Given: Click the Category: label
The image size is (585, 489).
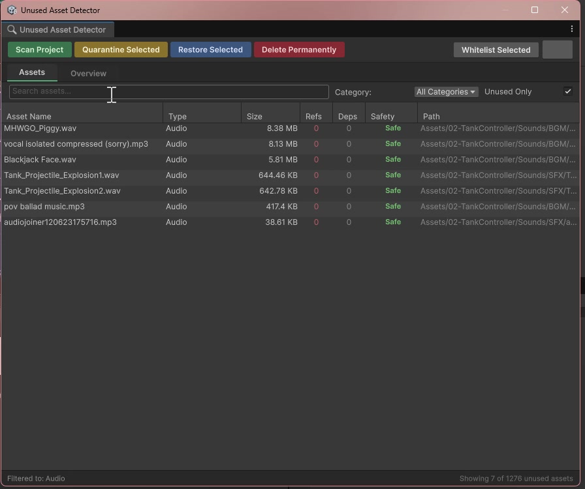Looking at the screenshot, I should tap(353, 92).
